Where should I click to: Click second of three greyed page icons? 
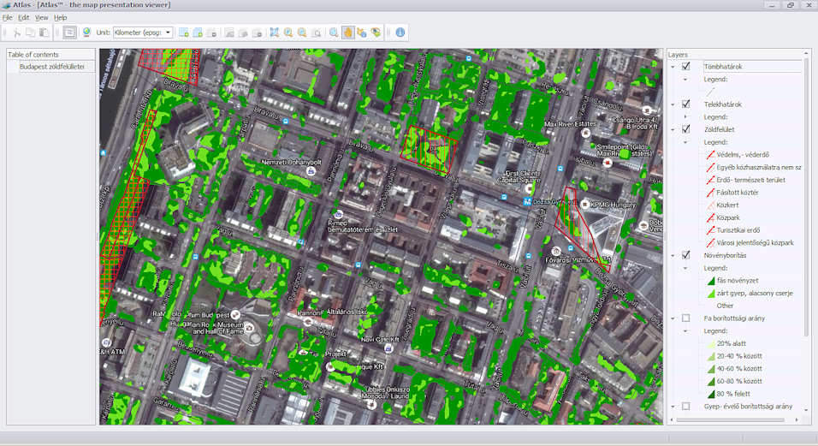[243, 33]
